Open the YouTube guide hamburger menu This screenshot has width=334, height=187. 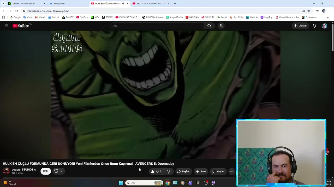point(6,26)
